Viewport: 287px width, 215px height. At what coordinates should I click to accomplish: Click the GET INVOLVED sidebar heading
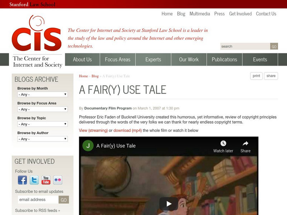click(x=34, y=162)
